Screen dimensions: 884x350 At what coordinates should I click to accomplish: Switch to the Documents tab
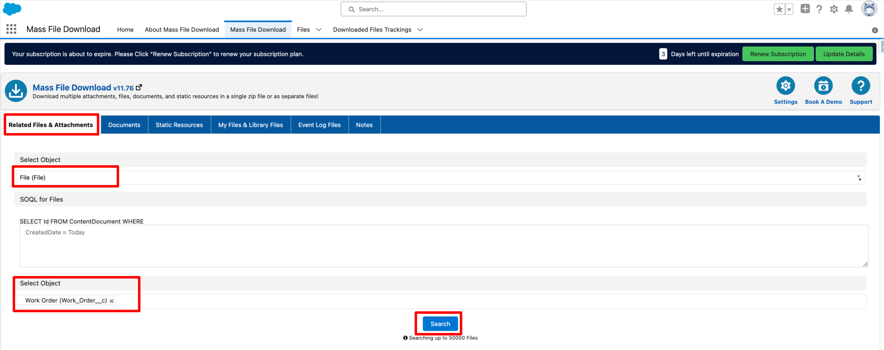pos(124,125)
